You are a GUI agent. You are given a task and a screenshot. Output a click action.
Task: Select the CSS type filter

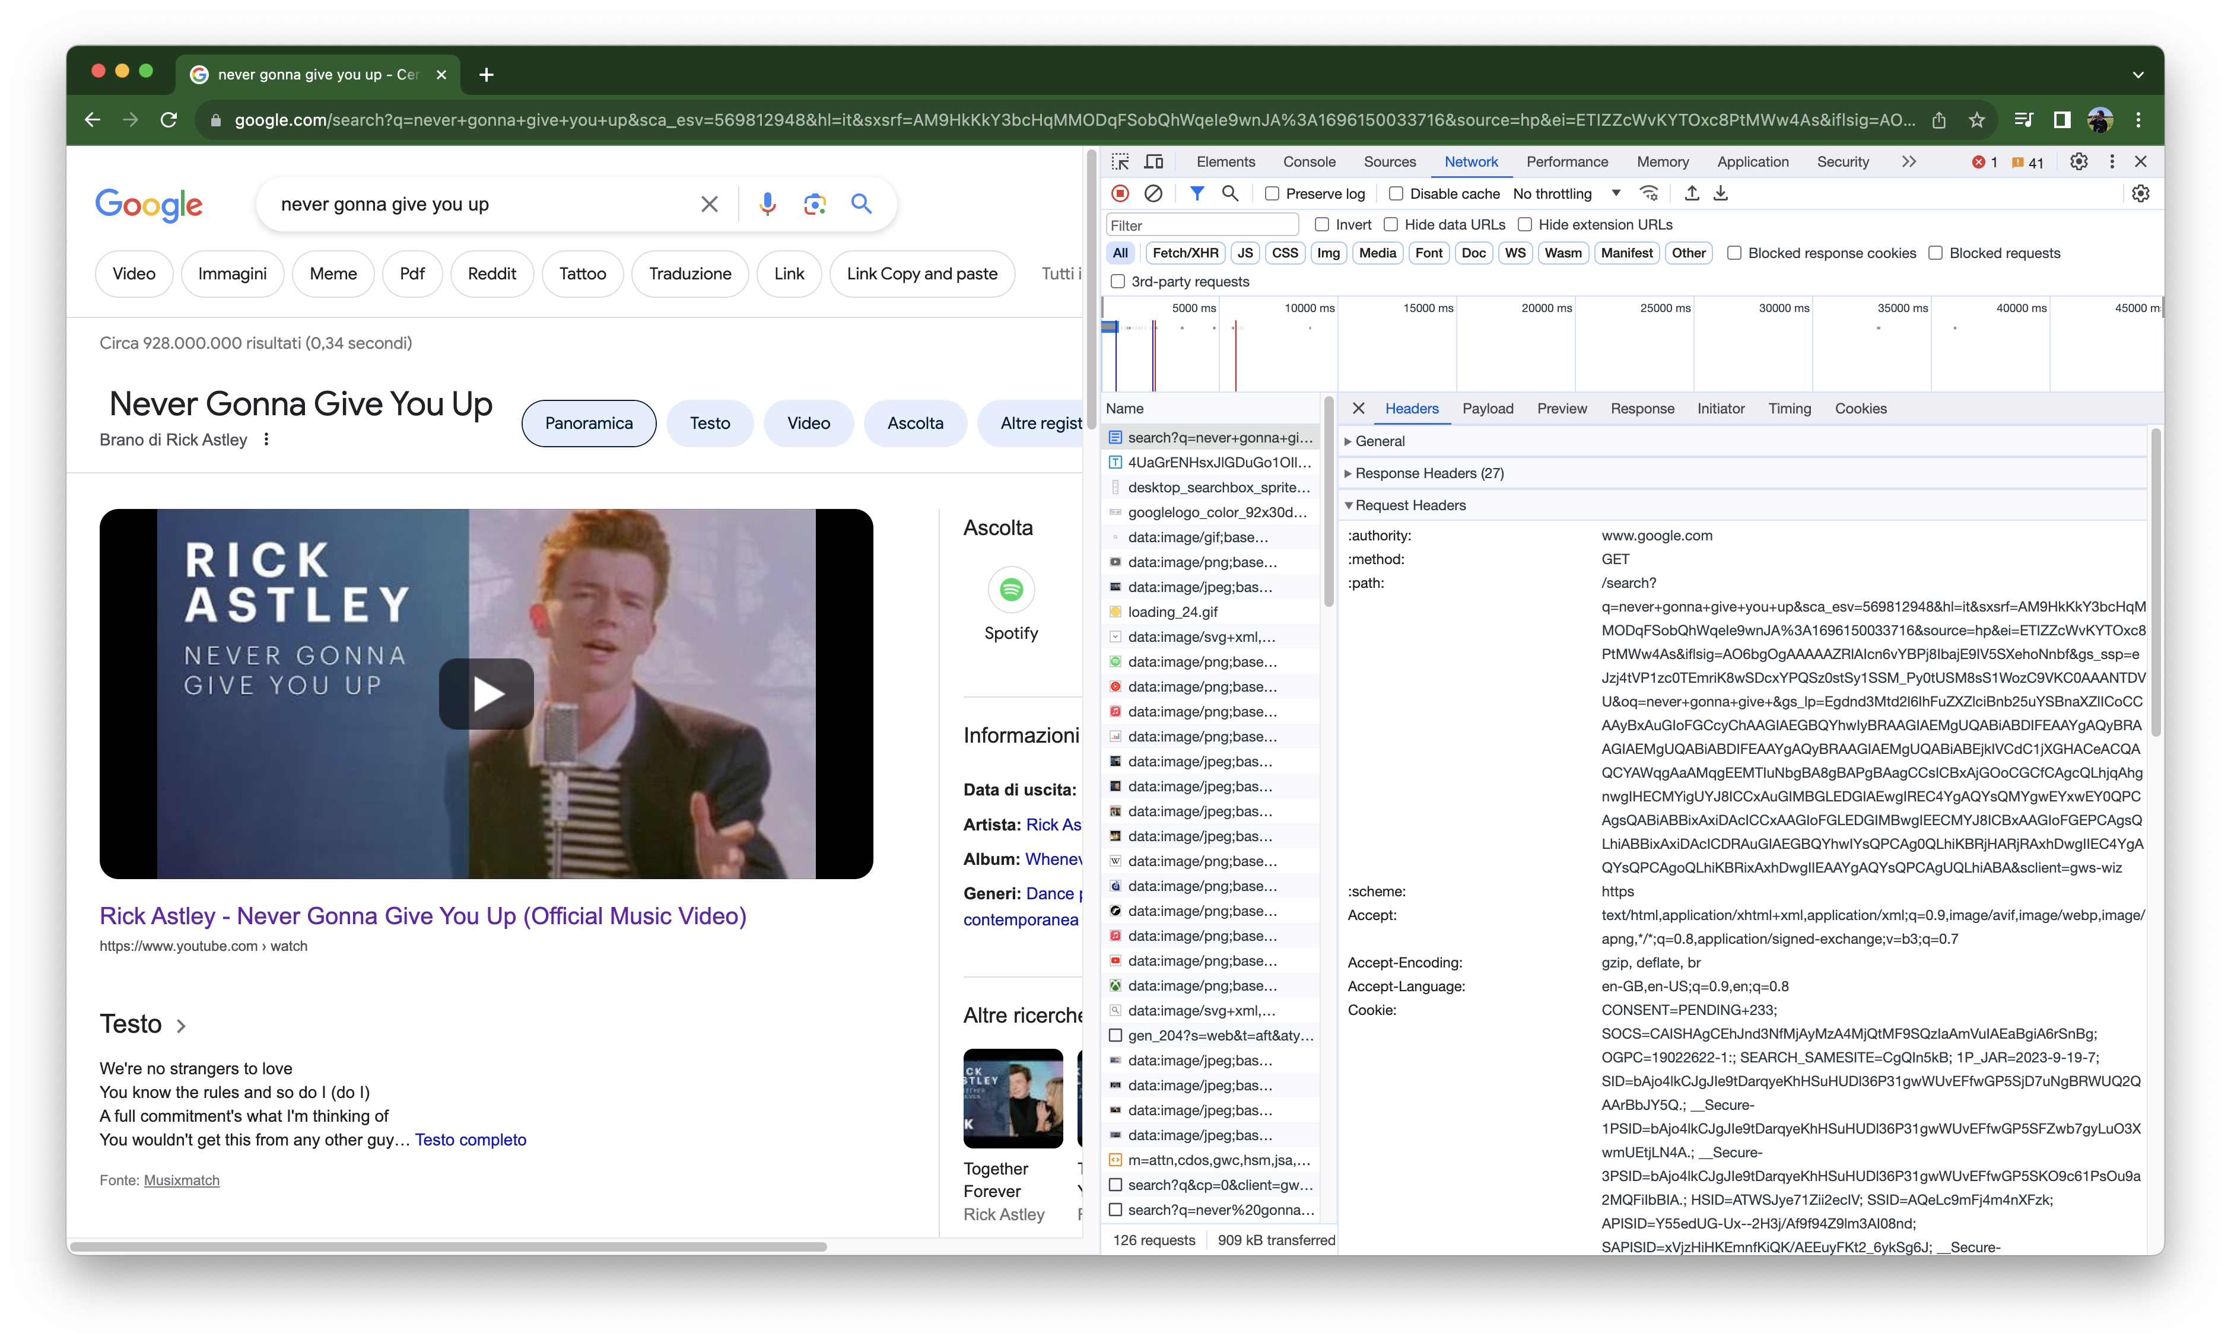(x=1284, y=253)
